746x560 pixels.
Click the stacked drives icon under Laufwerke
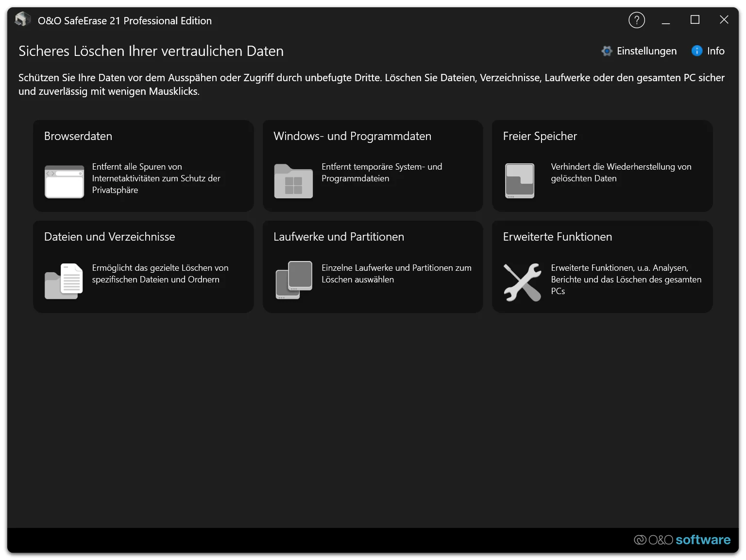point(294,280)
